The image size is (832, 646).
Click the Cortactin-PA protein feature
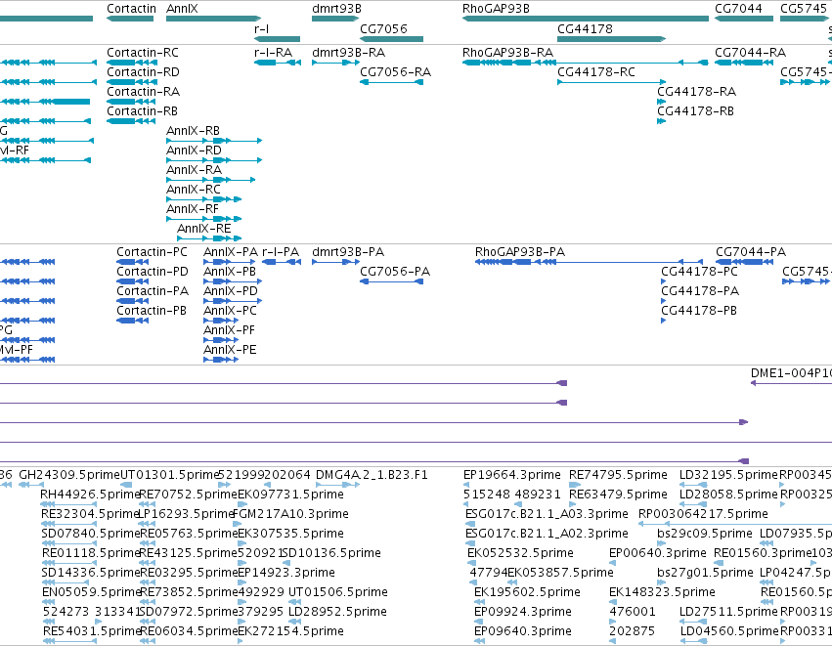point(133,301)
